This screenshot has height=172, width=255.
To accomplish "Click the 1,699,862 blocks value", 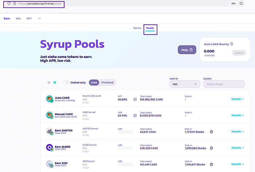I will pyautogui.click(x=196, y=148).
